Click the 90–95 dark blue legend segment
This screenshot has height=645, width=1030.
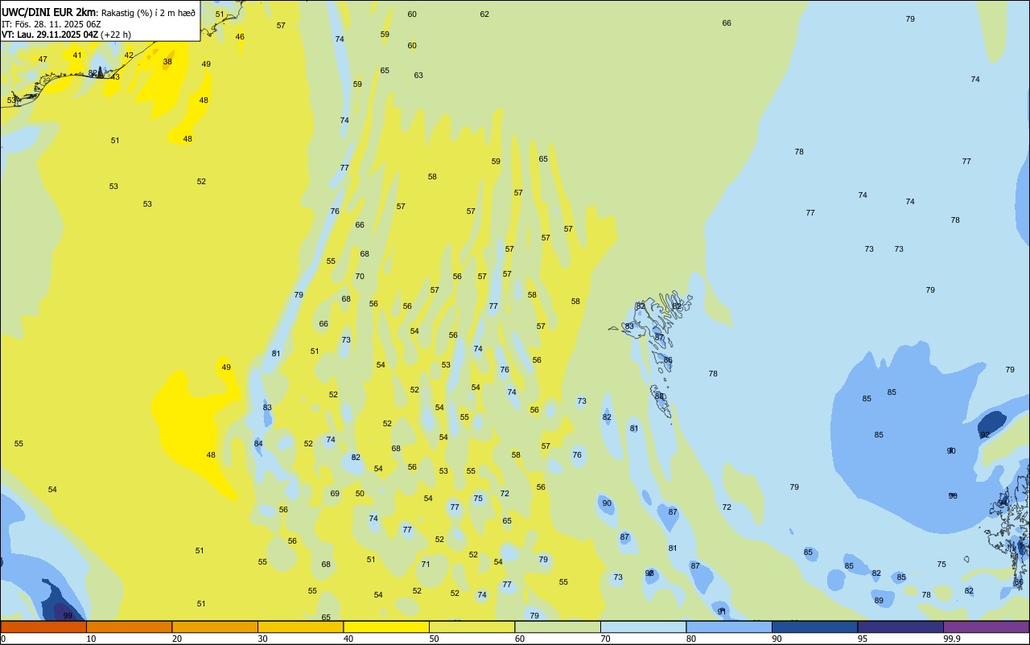[x=814, y=627]
